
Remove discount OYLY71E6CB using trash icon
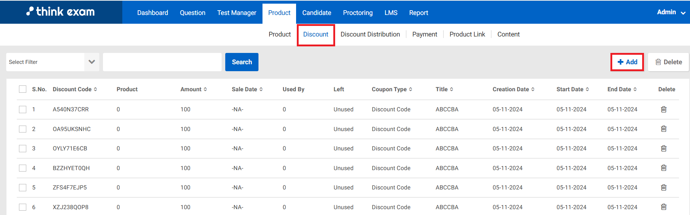(664, 149)
